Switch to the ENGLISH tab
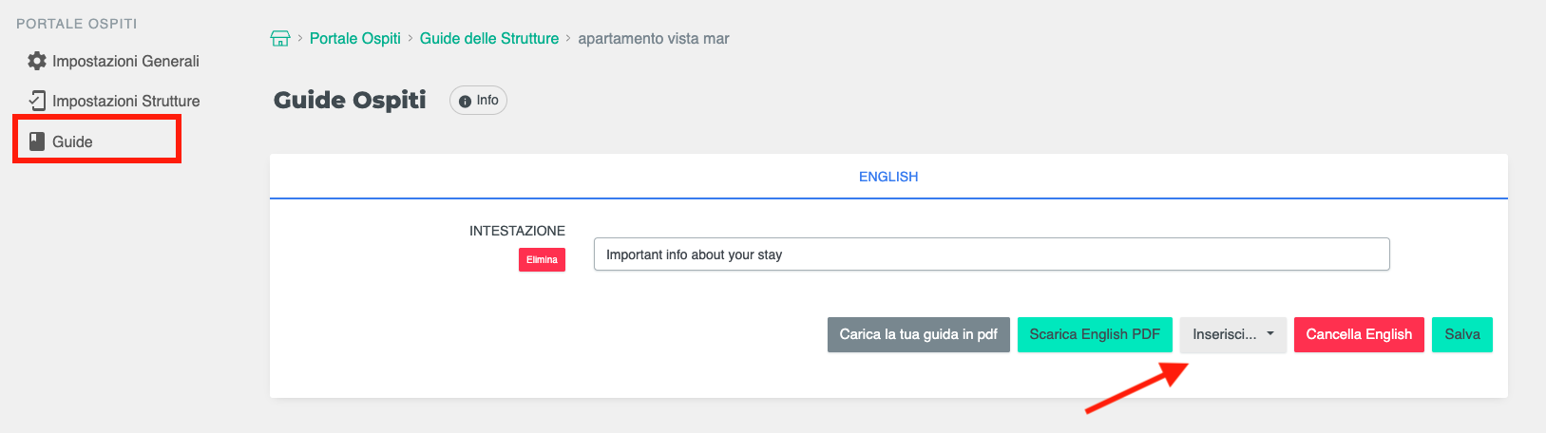1546x433 pixels. pyautogui.click(x=888, y=177)
